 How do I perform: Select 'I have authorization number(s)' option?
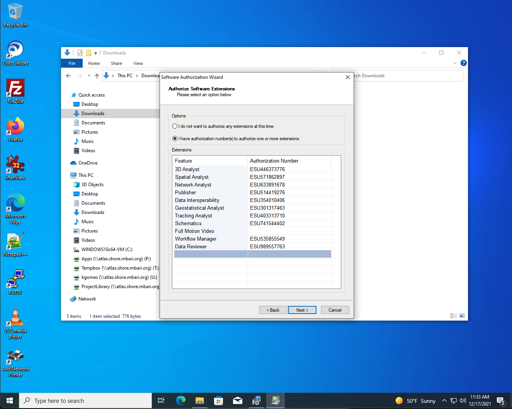click(x=175, y=139)
